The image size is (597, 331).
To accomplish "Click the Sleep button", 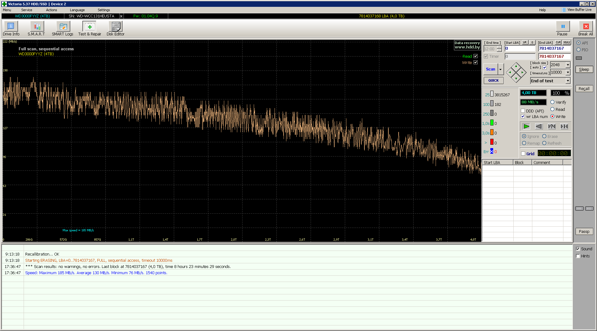I will pos(584,70).
